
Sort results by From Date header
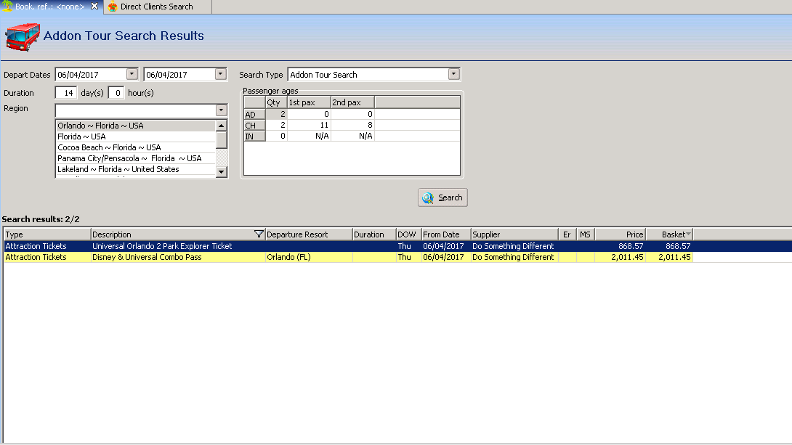[x=446, y=234]
